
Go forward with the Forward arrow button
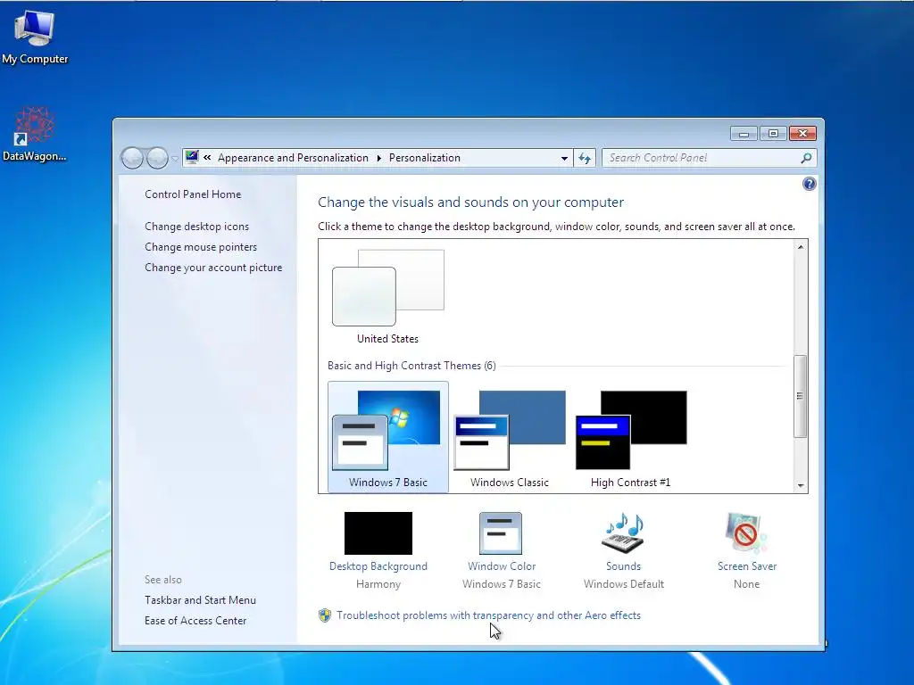157,158
